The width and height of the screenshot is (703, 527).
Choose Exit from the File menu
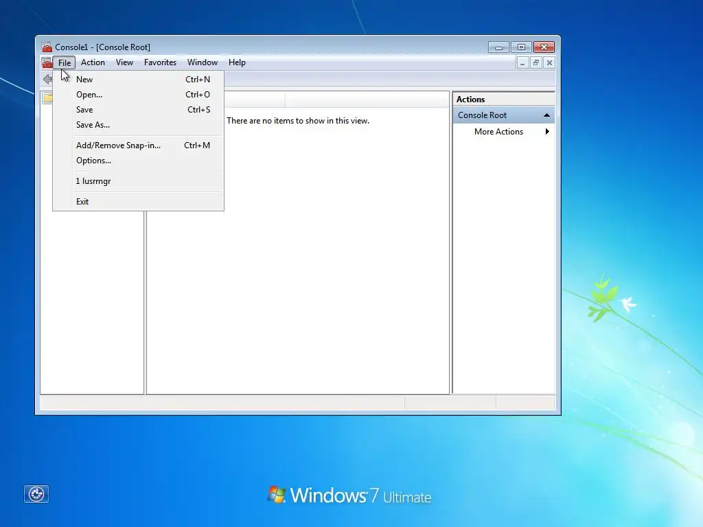138,202
